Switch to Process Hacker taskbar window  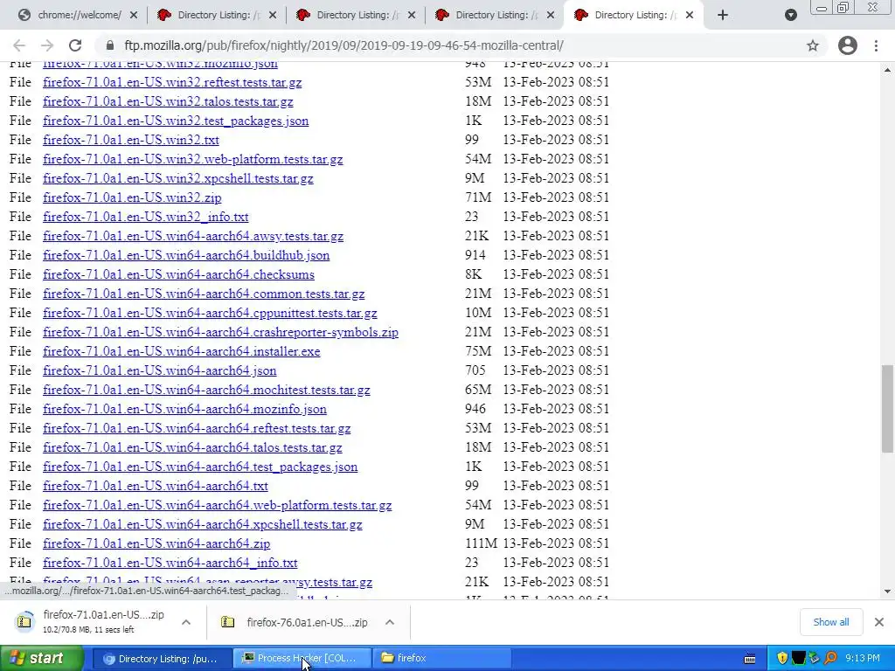click(302, 659)
